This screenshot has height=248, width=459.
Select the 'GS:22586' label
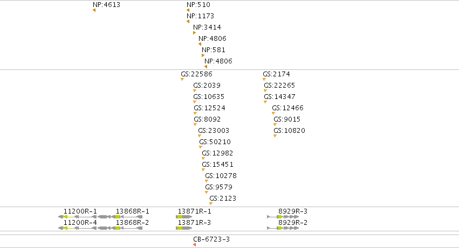[x=196, y=74]
